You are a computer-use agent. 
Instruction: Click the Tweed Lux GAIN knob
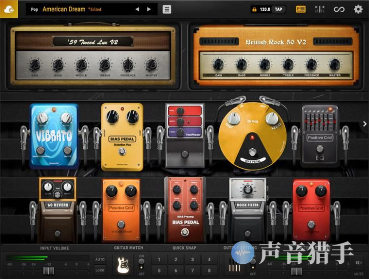pyautogui.click(x=34, y=64)
